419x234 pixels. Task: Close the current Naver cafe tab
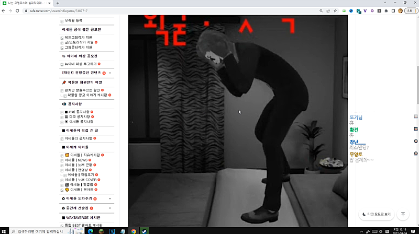pyautogui.click(x=49, y=3)
